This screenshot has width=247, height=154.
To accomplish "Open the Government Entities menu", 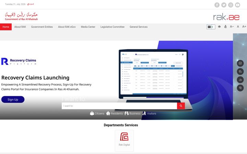I will pyautogui.click(x=42, y=27).
